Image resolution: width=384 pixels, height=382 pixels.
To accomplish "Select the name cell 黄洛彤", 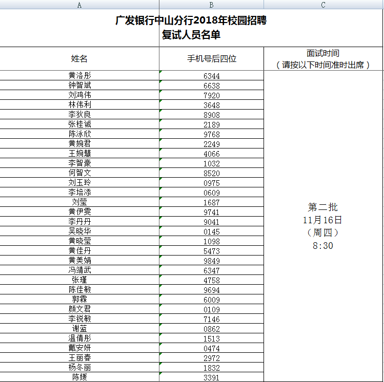I will 79,76.
